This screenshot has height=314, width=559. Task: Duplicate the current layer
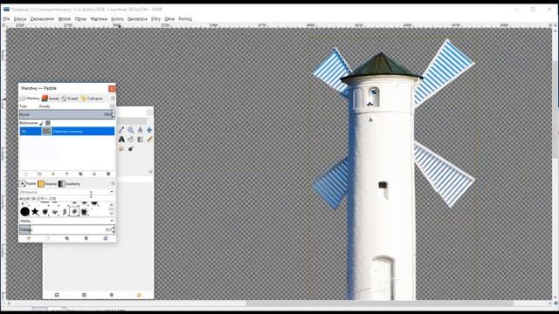point(80,174)
